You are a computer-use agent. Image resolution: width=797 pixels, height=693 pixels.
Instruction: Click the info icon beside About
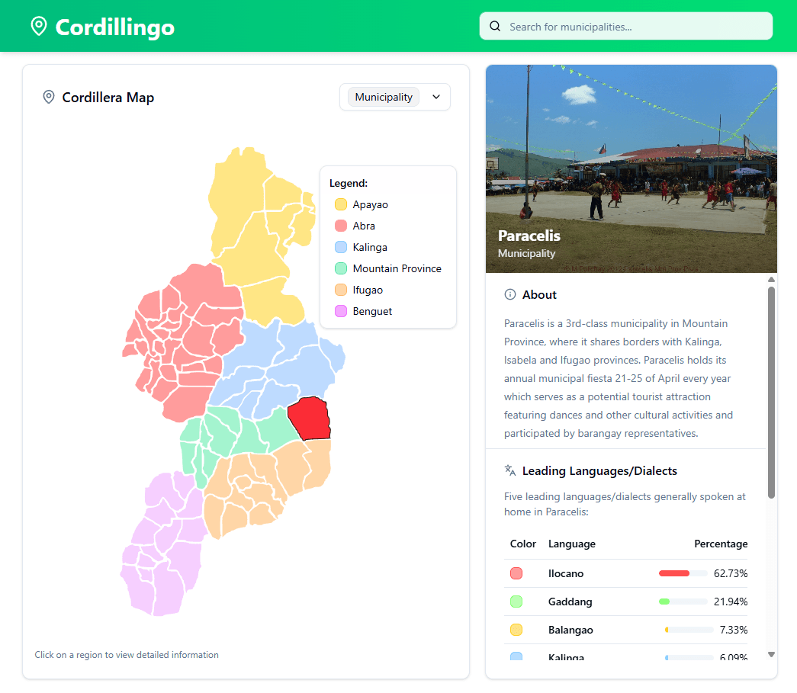click(x=509, y=294)
